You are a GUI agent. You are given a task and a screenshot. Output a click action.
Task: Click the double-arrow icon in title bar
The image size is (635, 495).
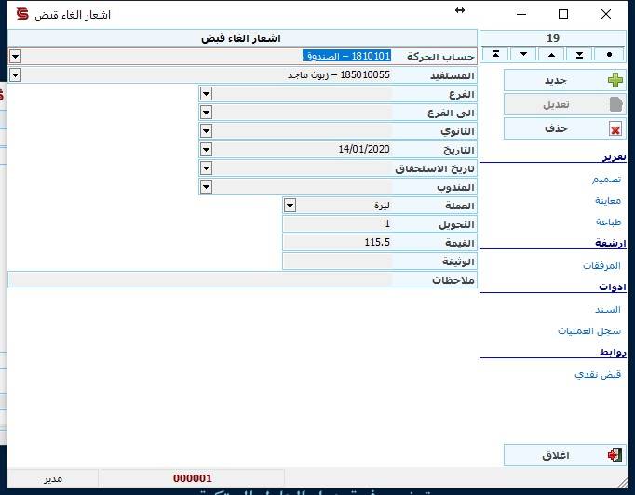click(x=460, y=10)
